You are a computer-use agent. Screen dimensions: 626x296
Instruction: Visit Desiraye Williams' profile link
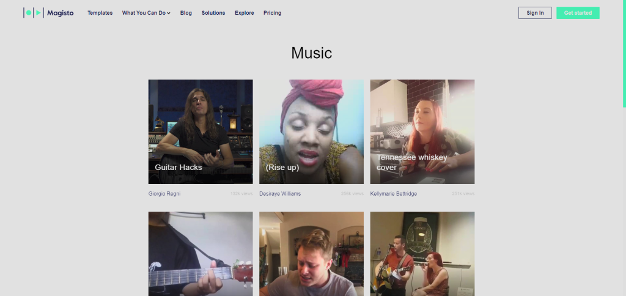(280, 194)
